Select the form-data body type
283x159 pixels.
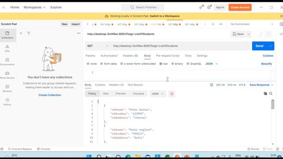tap(108, 64)
